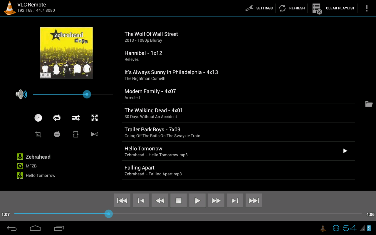Viewport: 376px width, 235px height.
Task: Start playback with the Play button
Action: click(x=197, y=201)
